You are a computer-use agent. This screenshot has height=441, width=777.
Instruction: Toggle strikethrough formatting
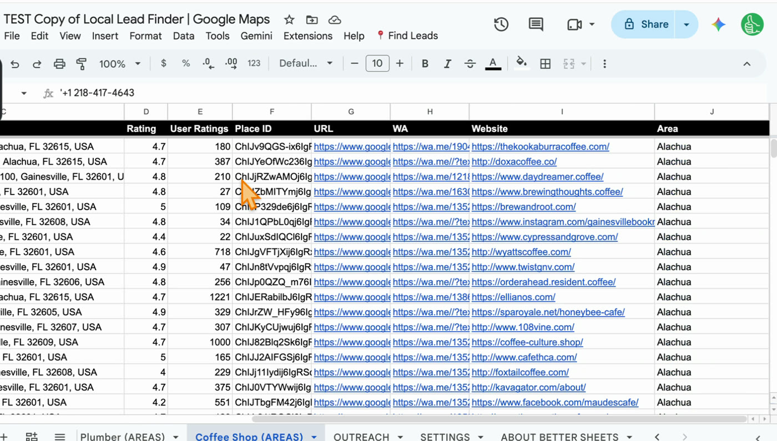point(470,64)
